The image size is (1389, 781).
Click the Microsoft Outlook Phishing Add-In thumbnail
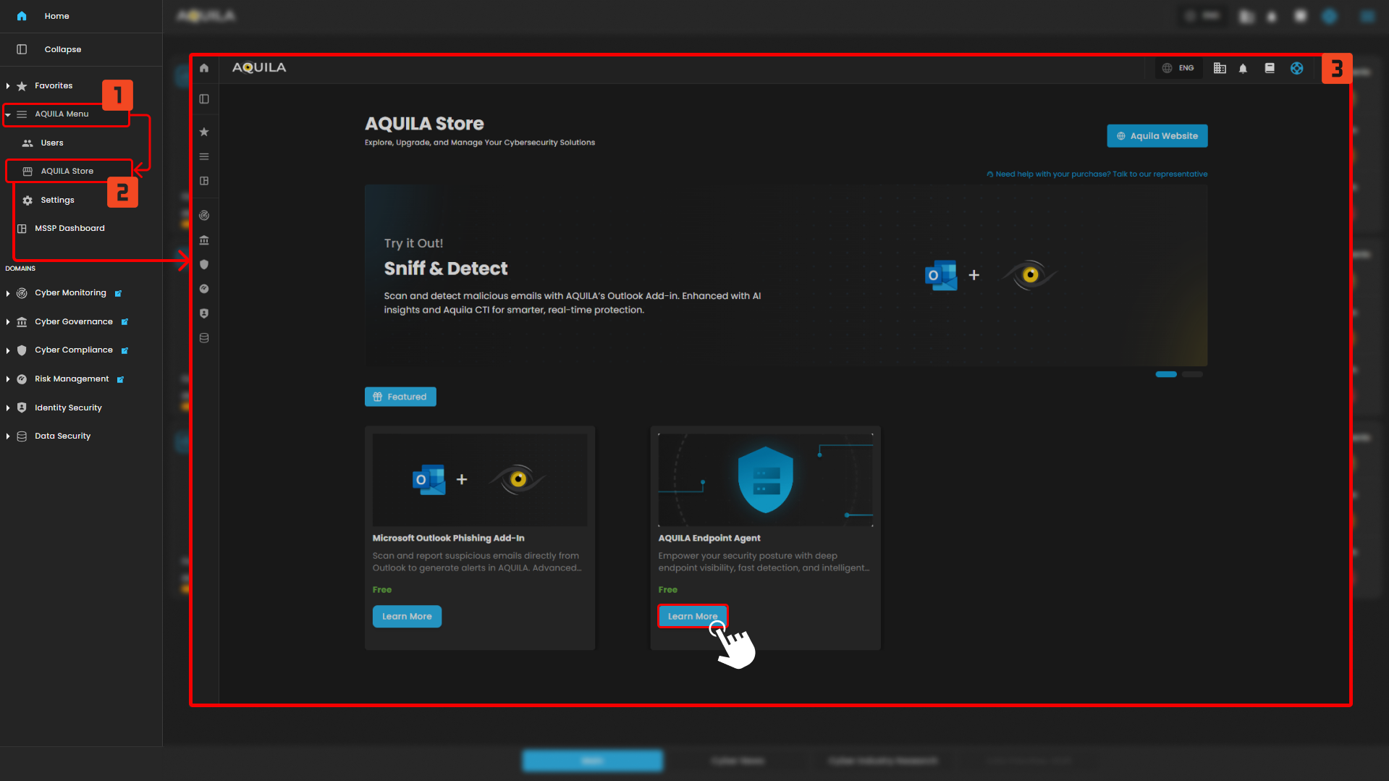pos(480,480)
